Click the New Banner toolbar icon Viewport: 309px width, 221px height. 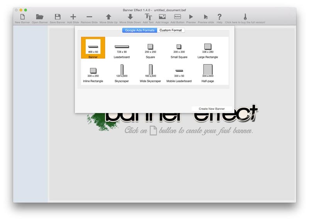pyautogui.click(x=22, y=17)
